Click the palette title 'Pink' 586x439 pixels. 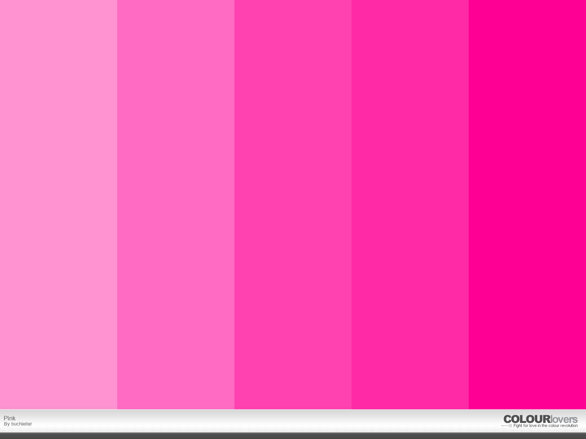[x=10, y=418]
